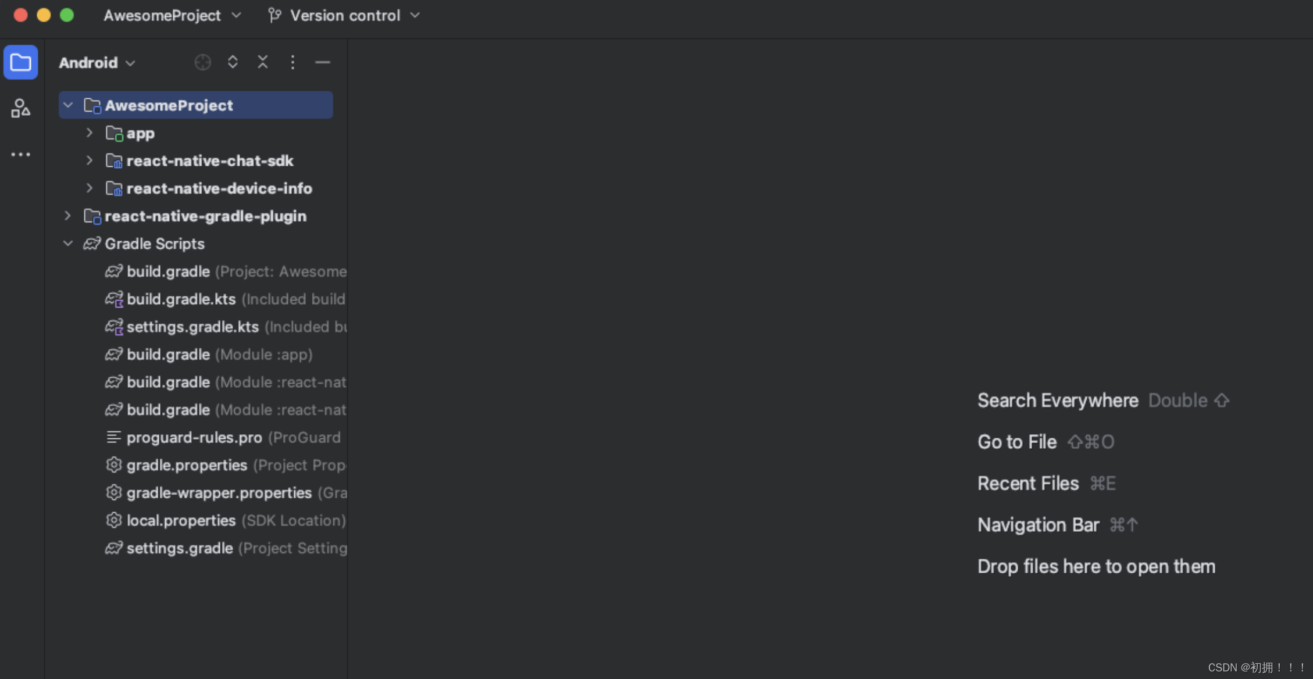Open the Android project view switcher dropdown

tap(96, 62)
